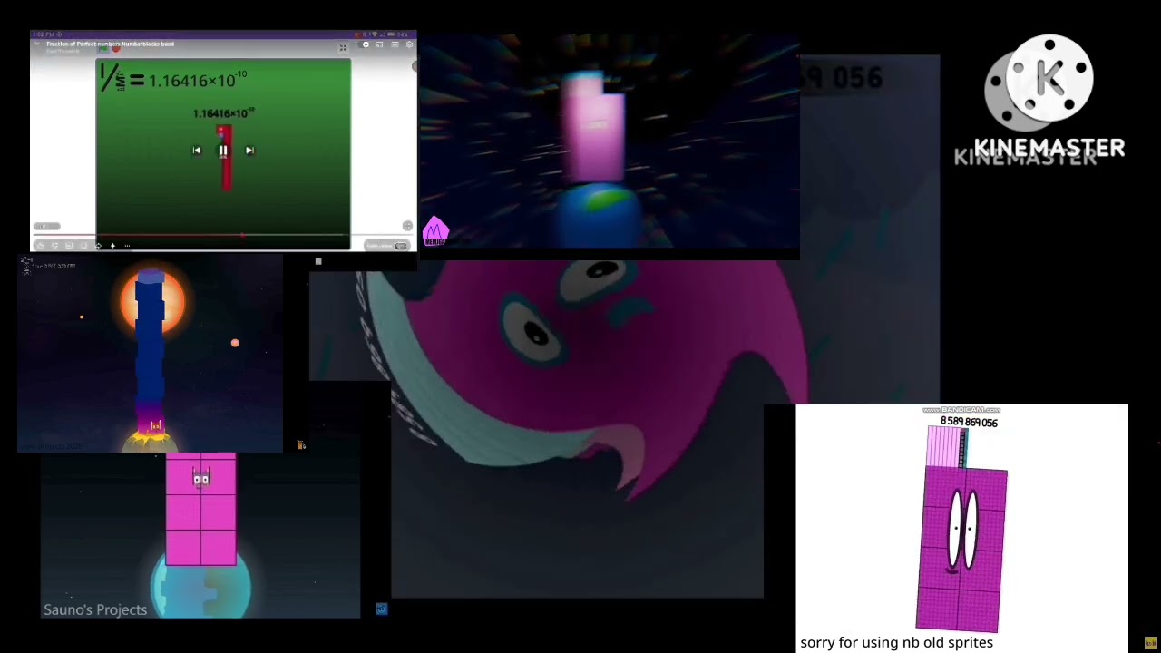Collapse the player with the down chevron
The width and height of the screenshot is (1161, 653).
point(38,44)
